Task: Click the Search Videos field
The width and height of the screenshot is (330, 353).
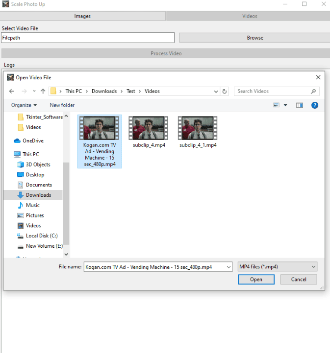Action: pyautogui.click(x=277, y=92)
